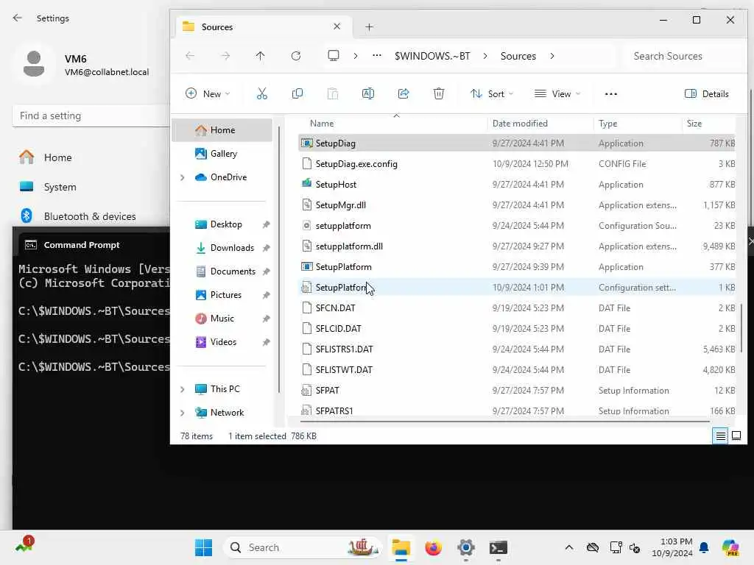Click the notification bell icon
The height and width of the screenshot is (565, 754).
[x=704, y=547]
